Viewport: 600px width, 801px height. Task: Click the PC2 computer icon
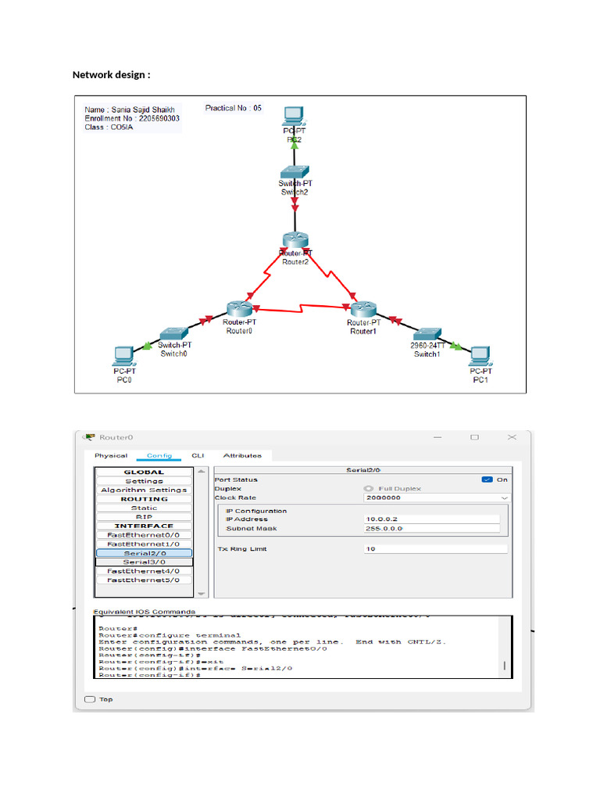tap(294, 117)
